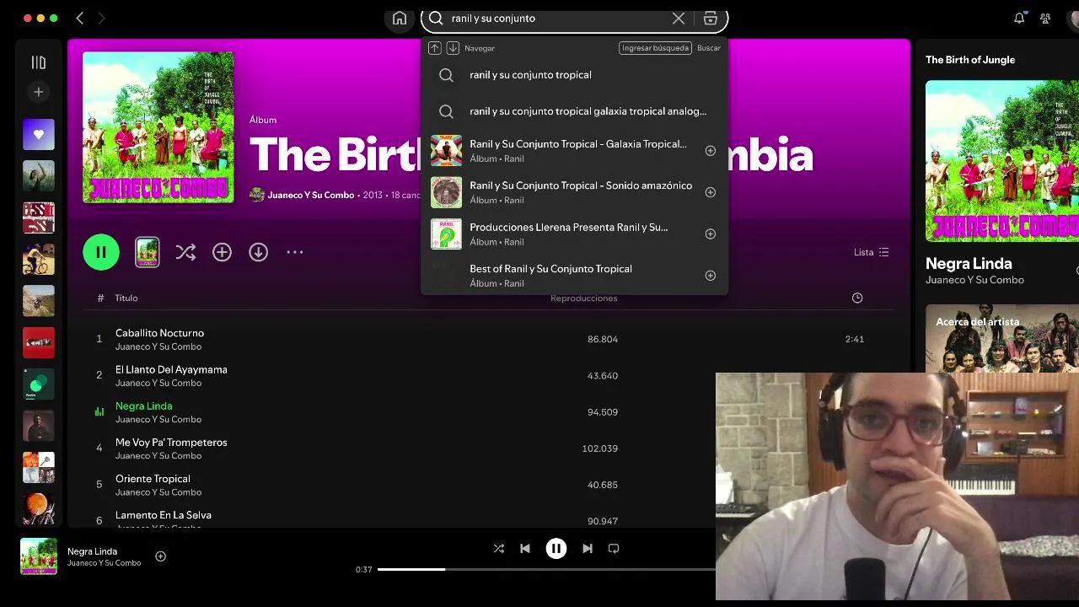1079x607 pixels.
Task: Open Juaneco Y Su Combo in right panel
Action: (974, 280)
